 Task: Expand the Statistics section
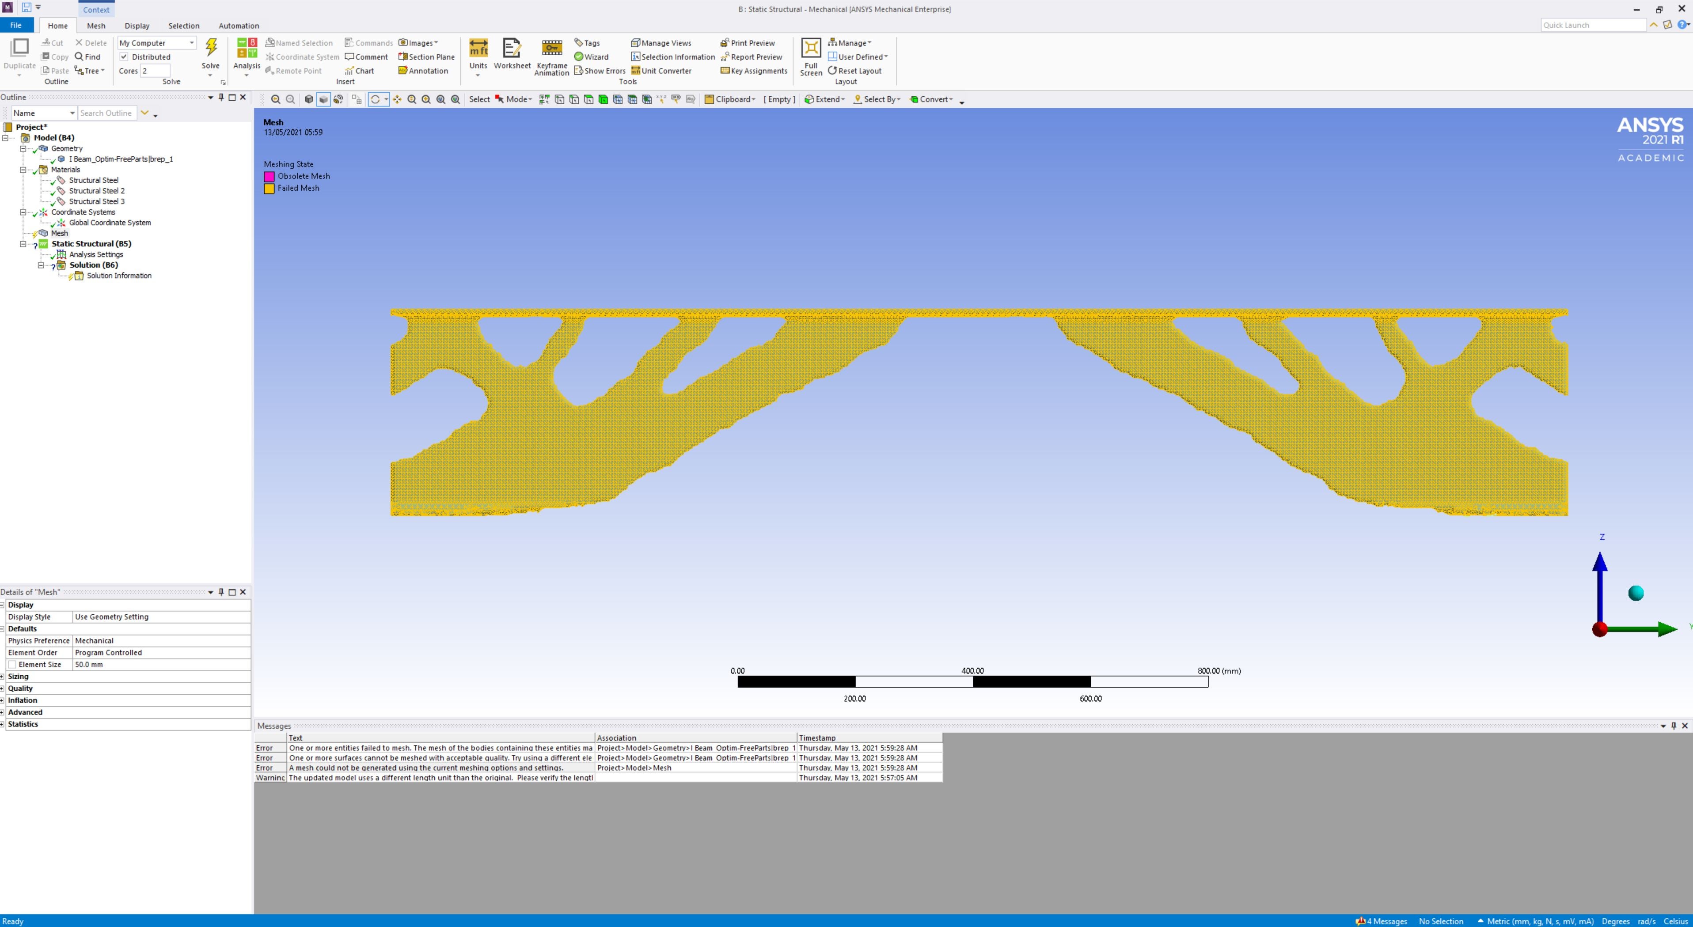[x=3, y=724]
